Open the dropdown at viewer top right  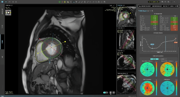[x=112, y=5]
